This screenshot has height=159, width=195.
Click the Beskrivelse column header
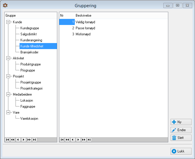pyautogui.click(x=121, y=15)
